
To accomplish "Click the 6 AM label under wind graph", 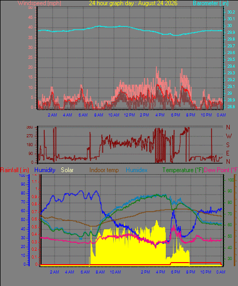I will (x=83, y=115).
